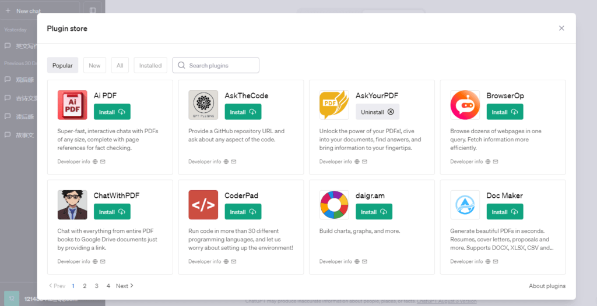Focus the Search plugins field

point(216,65)
